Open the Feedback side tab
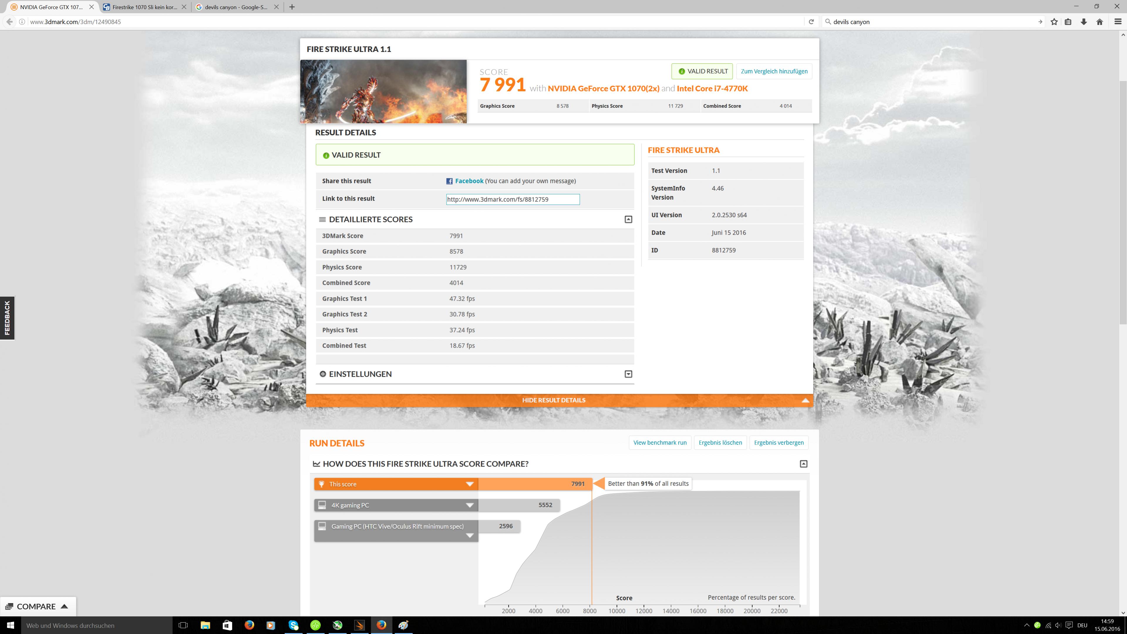This screenshot has width=1127, height=634. [x=7, y=318]
